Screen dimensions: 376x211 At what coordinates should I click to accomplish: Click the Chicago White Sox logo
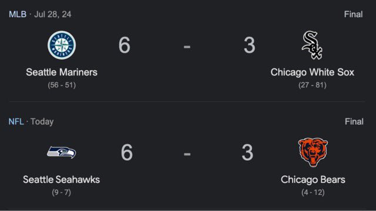(x=312, y=45)
